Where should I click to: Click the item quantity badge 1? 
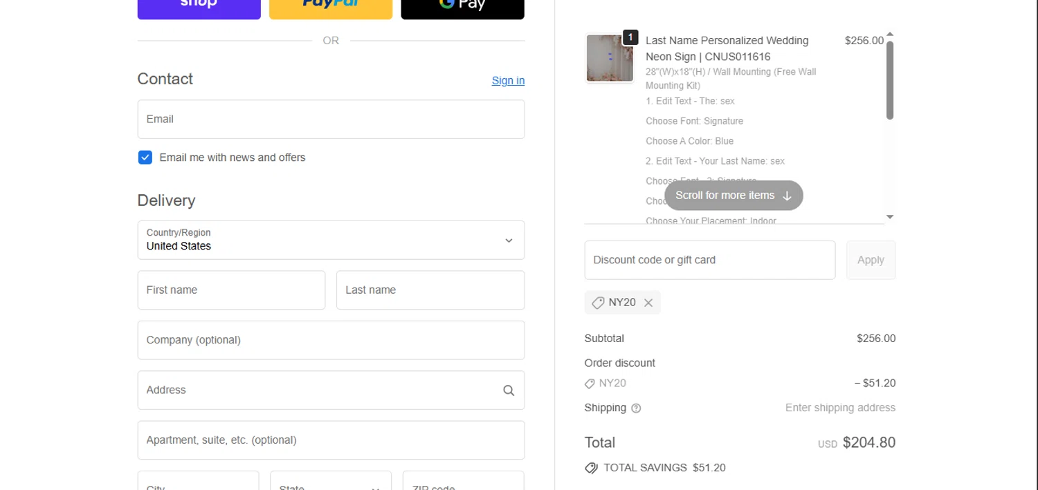tap(630, 37)
